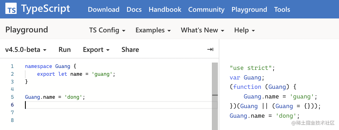Open the Download page
The height and width of the screenshot is (130, 339).
pos(103,10)
